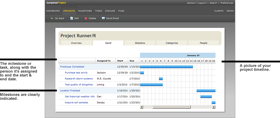Click the assignee W.E. Coyote
Image resolution: width=280 pixels, height=118 pixels.
pos(104,79)
